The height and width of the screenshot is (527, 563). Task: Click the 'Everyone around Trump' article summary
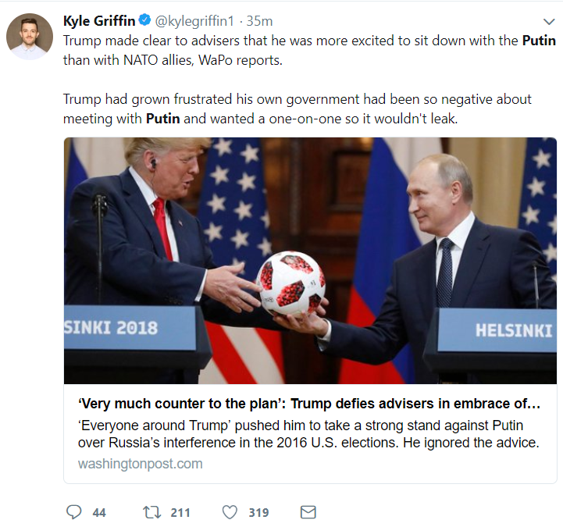pos(308,434)
